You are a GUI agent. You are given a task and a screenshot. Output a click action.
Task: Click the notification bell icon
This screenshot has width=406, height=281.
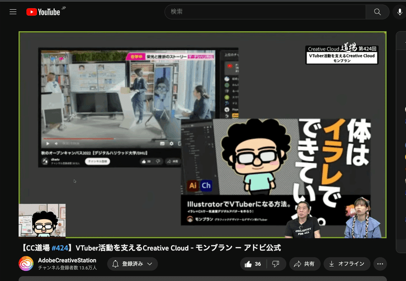[x=115, y=264]
